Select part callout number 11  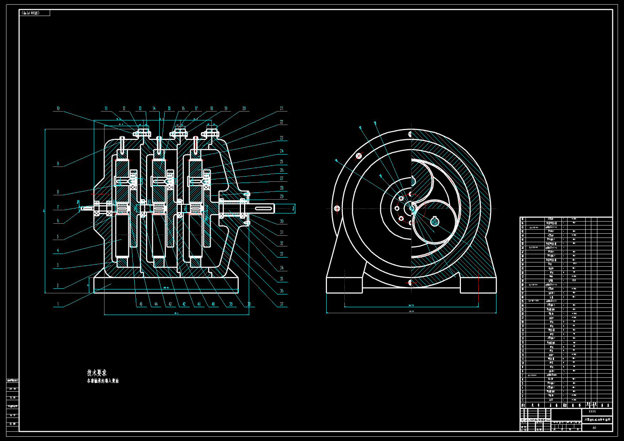pyautogui.click(x=106, y=109)
